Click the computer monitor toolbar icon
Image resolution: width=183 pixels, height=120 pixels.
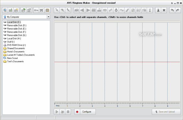pos(5,10)
